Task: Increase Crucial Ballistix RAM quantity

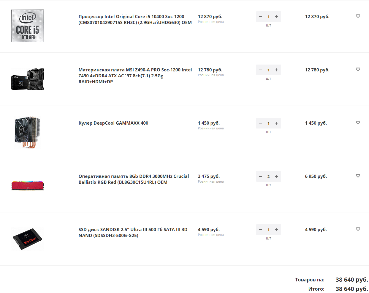Action: pyautogui.click(x=277, y=176)
